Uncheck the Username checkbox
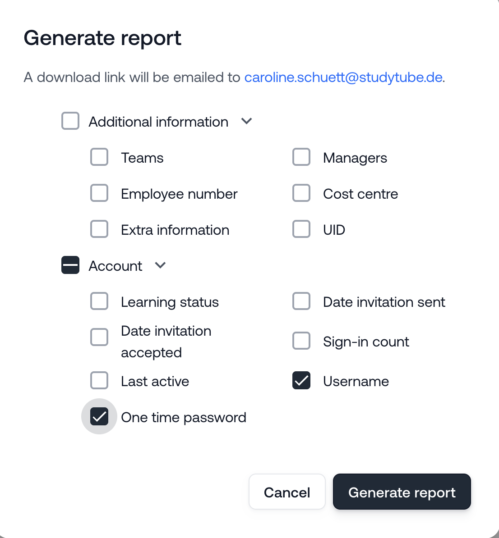The width and height of the screenshot is (499, 538). click(301, 380)
